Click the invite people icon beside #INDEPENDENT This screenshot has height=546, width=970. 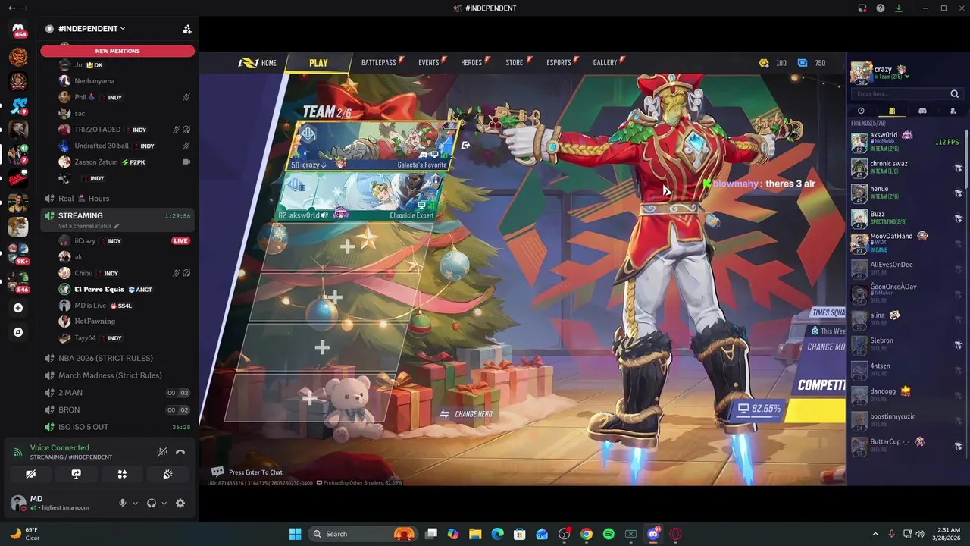(x=186, y=29)
